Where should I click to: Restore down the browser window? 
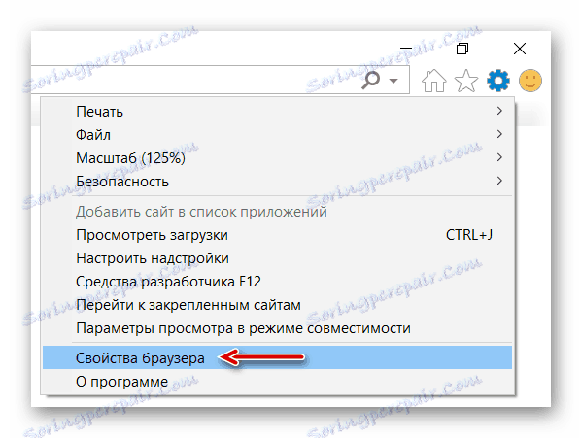click(x=462, y=49)
